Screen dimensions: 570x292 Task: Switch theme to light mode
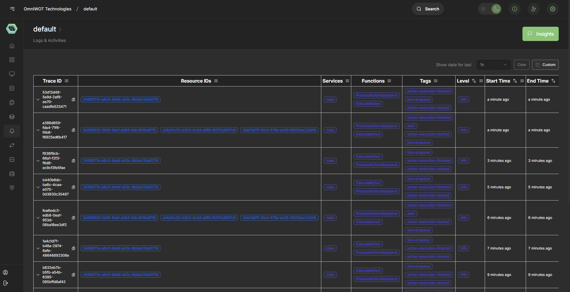click(x=483, y=9)
